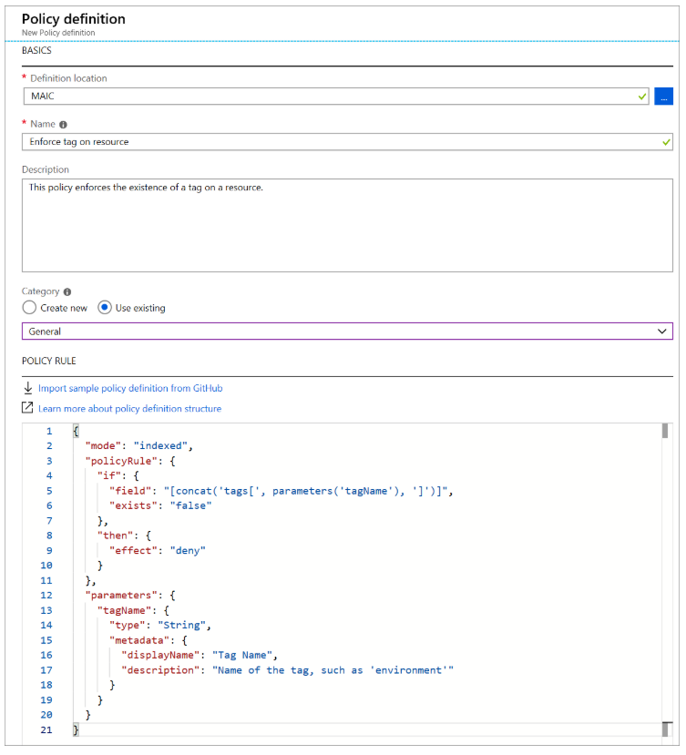Click the Policy definition page title
686x755 pixels.
73,19
